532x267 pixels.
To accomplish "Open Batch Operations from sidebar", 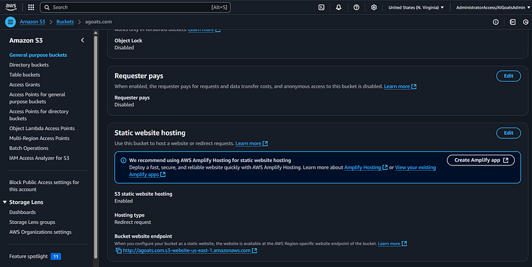I will click(29, 147).
